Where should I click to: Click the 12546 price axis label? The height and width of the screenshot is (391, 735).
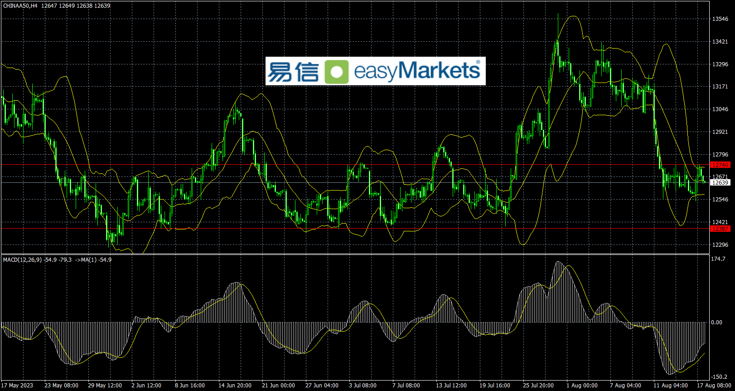[x=720, y=200]
